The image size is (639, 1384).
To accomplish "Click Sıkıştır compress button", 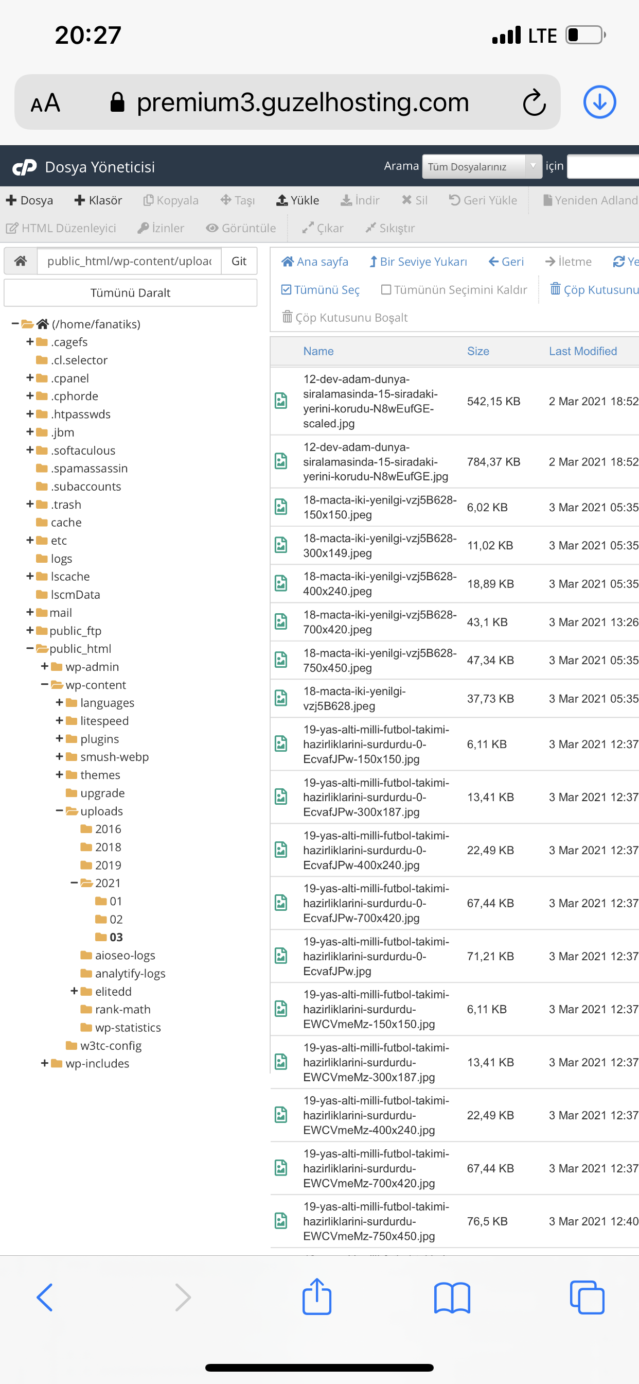I will [x=390, y=228].
